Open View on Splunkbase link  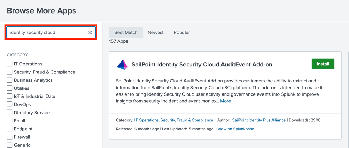[x=236, y=129]
